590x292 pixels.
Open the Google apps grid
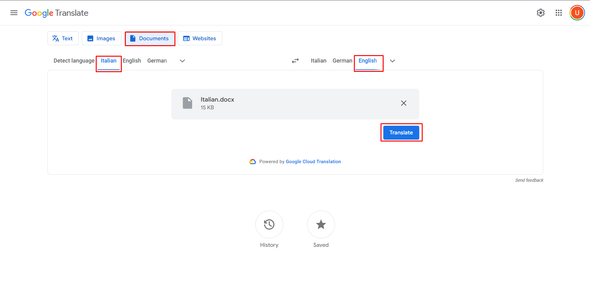[558, 13]
